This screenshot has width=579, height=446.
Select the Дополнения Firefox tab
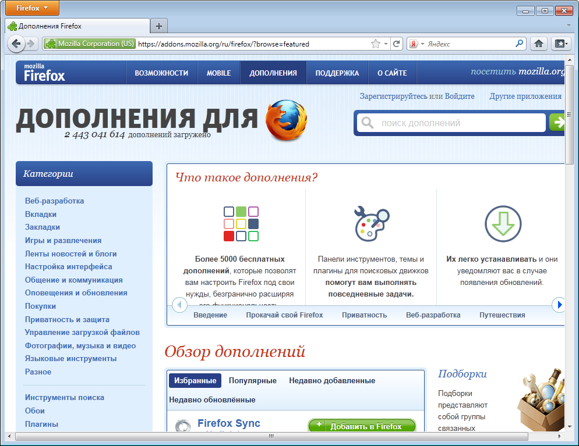pos(77,26)
